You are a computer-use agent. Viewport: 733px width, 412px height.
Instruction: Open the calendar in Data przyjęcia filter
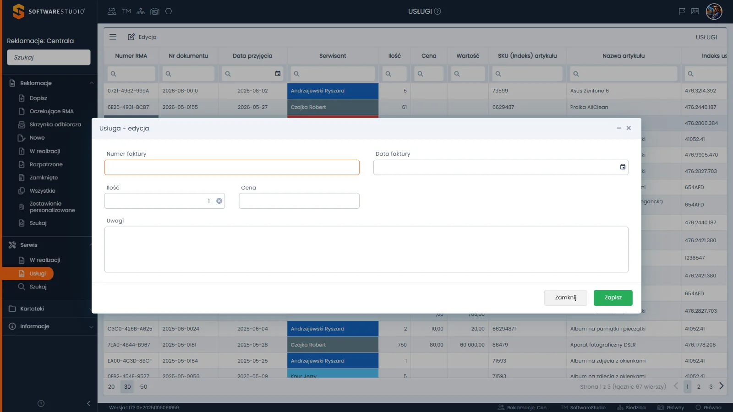[x=278, y=74]
